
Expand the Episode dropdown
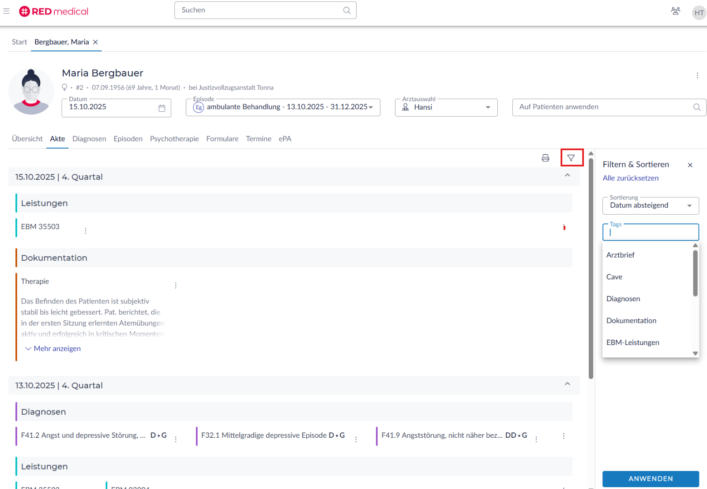371,107
